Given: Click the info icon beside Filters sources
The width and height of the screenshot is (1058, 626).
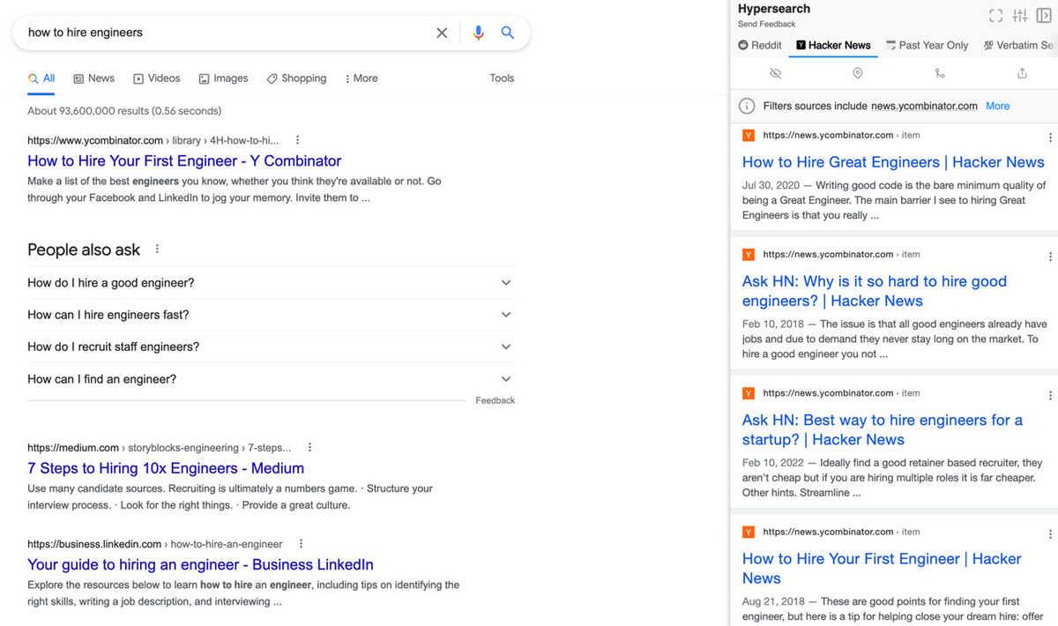Looking at the screenshot, I should [x=747, y=106].
